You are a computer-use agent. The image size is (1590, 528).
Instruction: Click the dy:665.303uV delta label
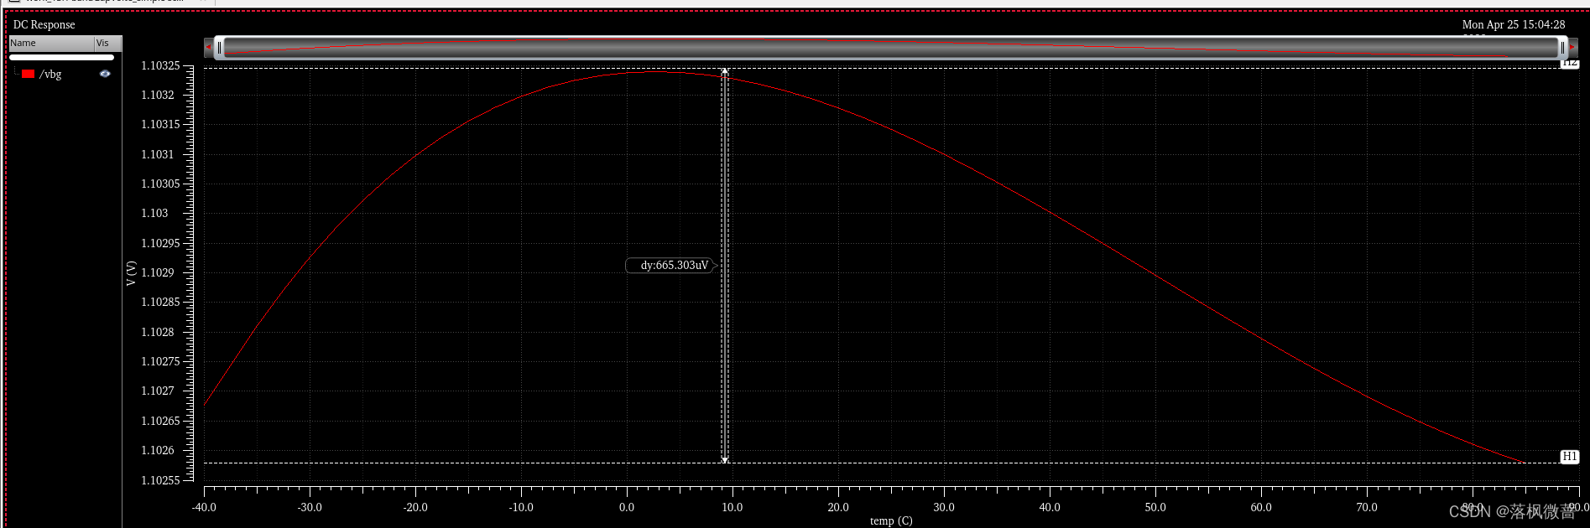(671, 266)
